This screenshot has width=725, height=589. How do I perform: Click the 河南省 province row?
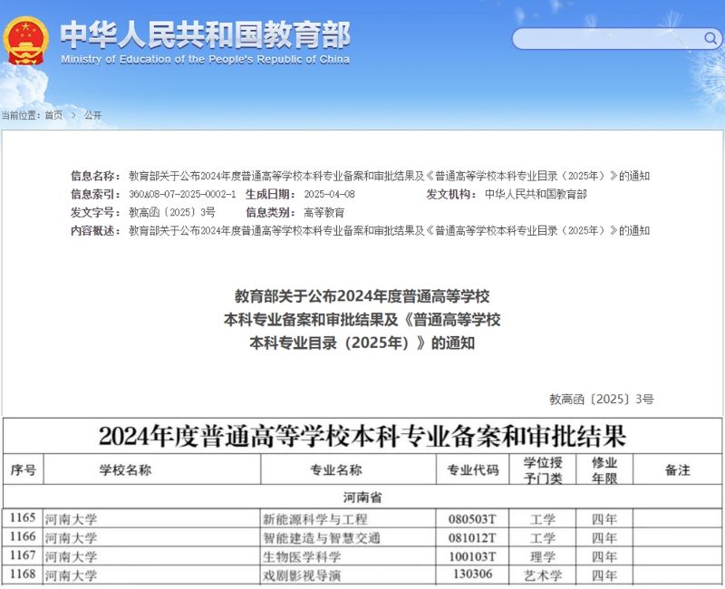[362, 497]
